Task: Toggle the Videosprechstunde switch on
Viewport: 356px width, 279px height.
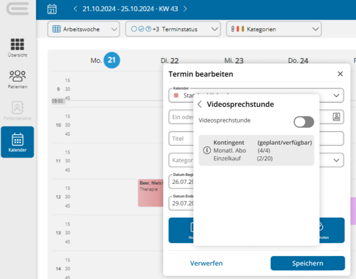Action: coord(304,122)
